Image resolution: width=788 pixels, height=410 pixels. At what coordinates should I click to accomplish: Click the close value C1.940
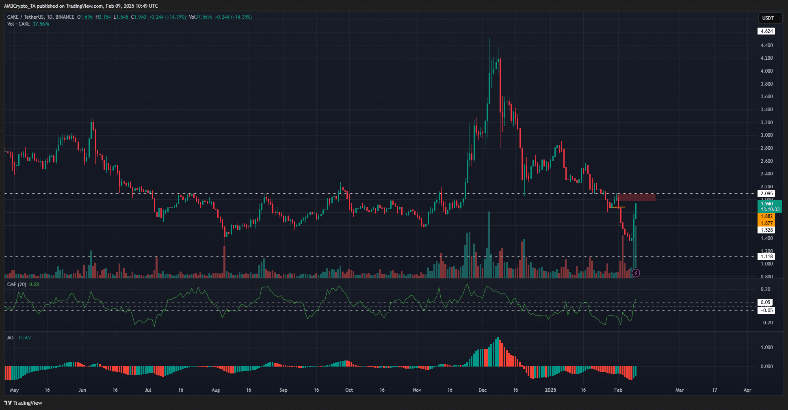coord(139,17)
